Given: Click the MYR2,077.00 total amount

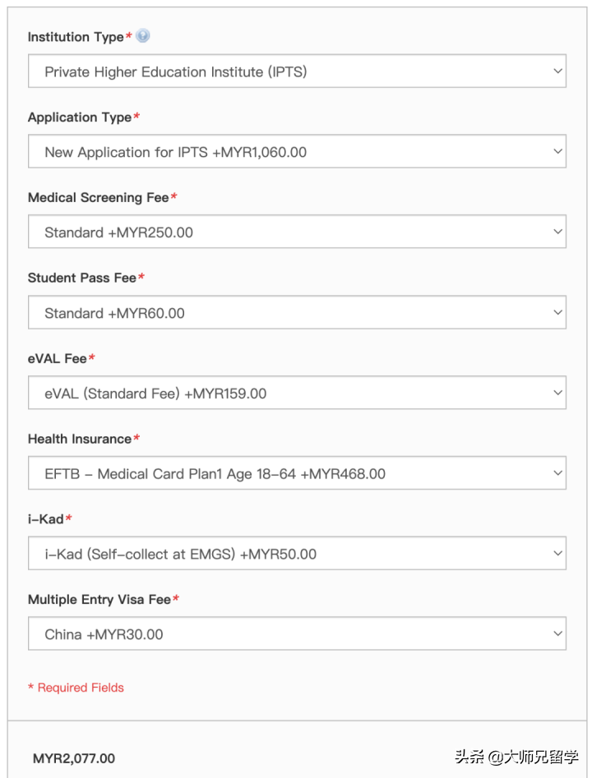Looking at the screenshot, I should (74, 758).
